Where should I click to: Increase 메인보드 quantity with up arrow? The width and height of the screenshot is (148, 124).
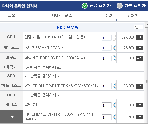click(x=114, y=47)
